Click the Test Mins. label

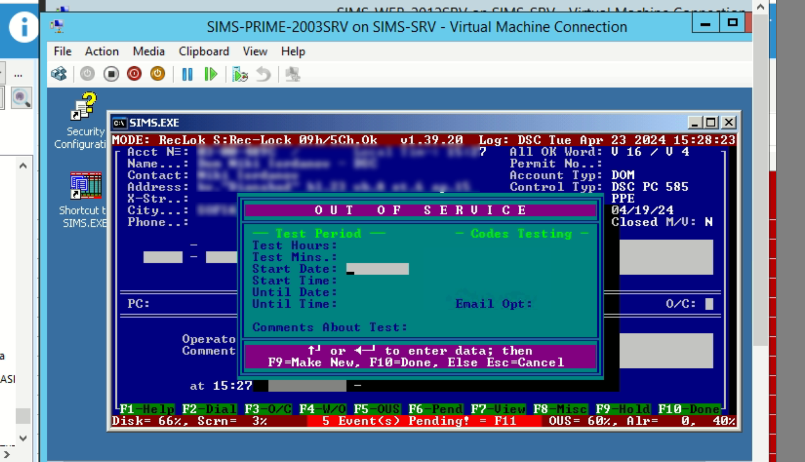point(294,257)
